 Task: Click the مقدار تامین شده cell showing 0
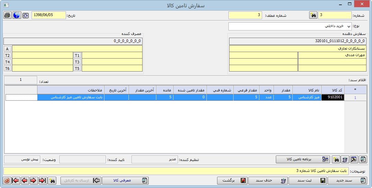point(190,97)
